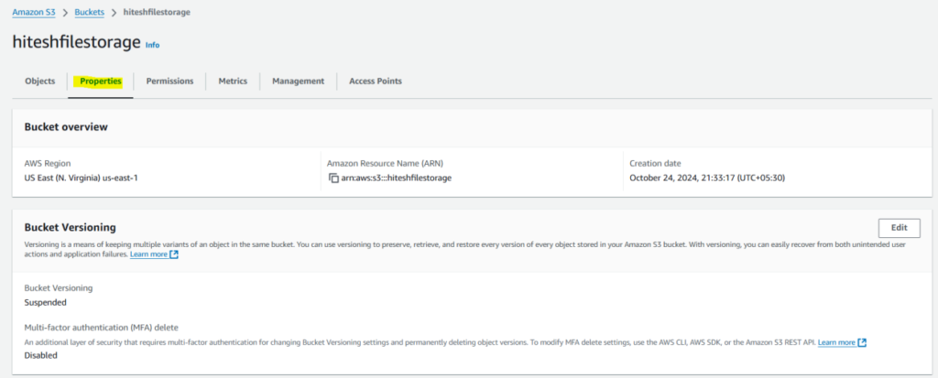Copy the bucket ARN with the copy icon
938x378 pixels.
coord(334,178)
